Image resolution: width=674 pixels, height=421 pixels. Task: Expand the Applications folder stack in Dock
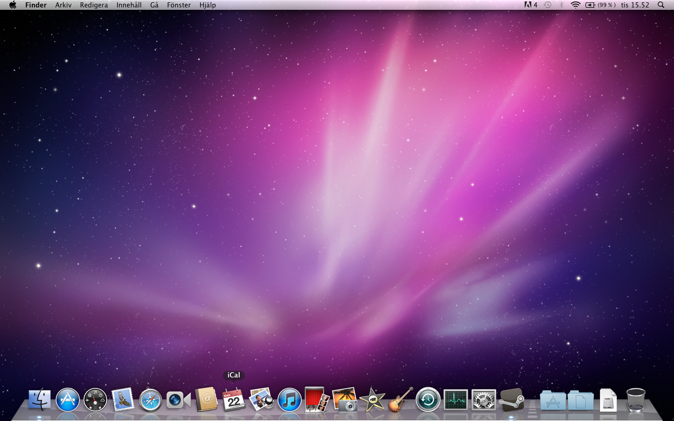pos(552,401)
